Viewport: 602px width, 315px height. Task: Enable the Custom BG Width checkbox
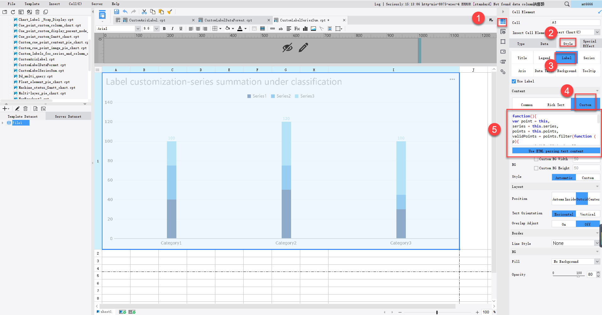pos(536,159)
